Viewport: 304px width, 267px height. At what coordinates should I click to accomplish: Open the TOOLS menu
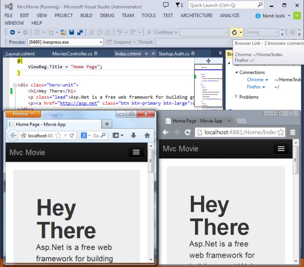pos(149,15)
